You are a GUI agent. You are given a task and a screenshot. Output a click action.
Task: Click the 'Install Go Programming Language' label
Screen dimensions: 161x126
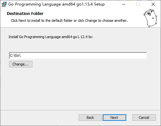coord(34,37)
